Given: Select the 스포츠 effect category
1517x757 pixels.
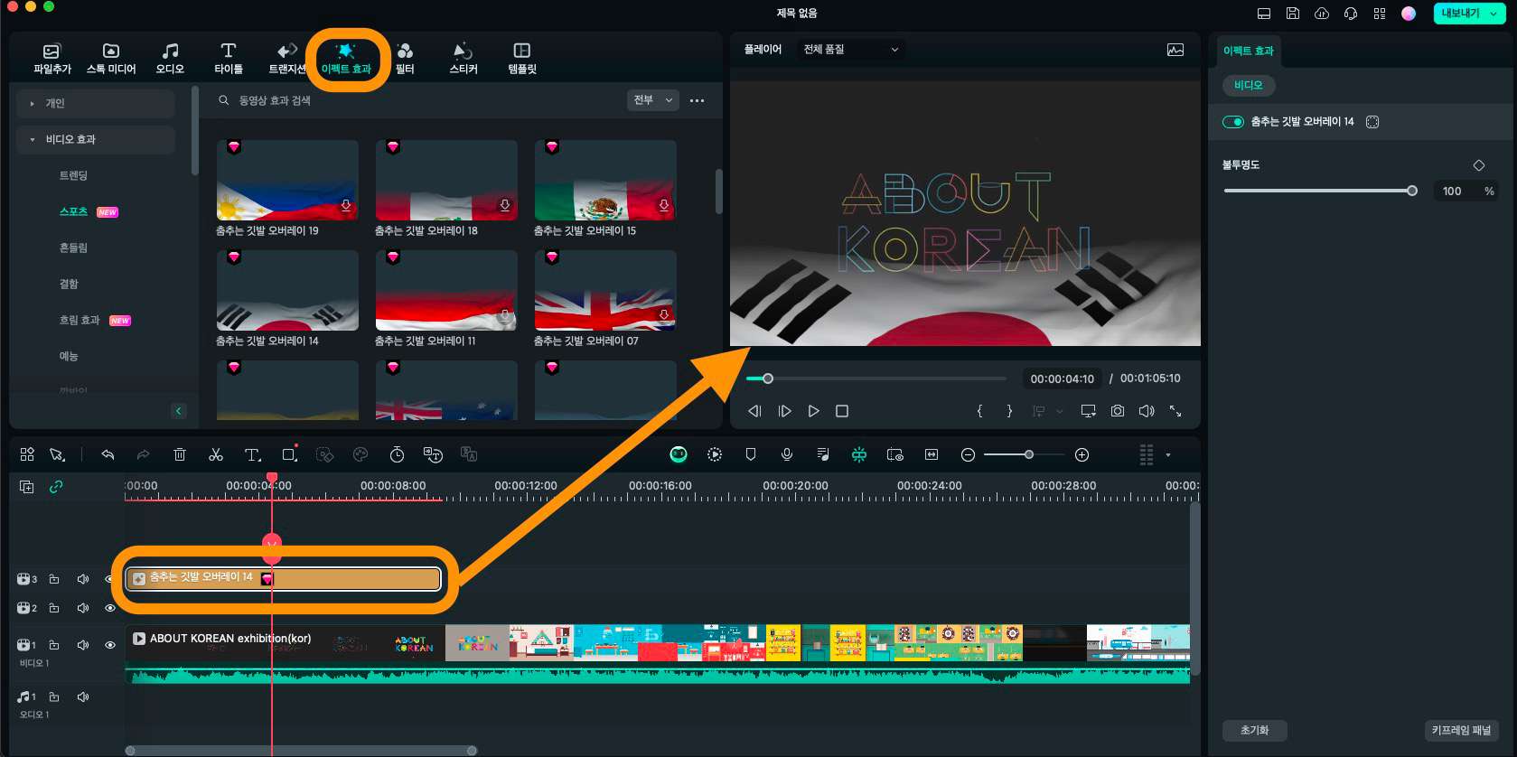Looking at the screenshot, I should 73,211.
